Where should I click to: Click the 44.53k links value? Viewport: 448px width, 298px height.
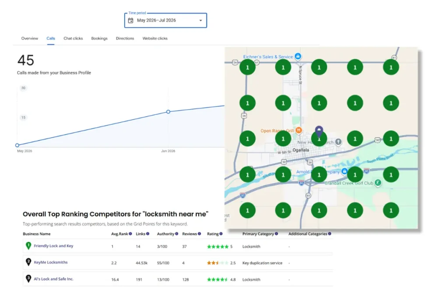pyautogui.click(x=141, y=263)
